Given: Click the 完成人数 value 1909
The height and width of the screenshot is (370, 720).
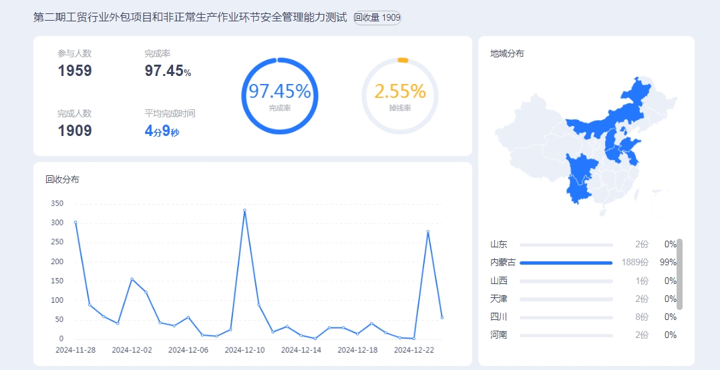Looking at the screenshot, I should [x=75, y=131].
